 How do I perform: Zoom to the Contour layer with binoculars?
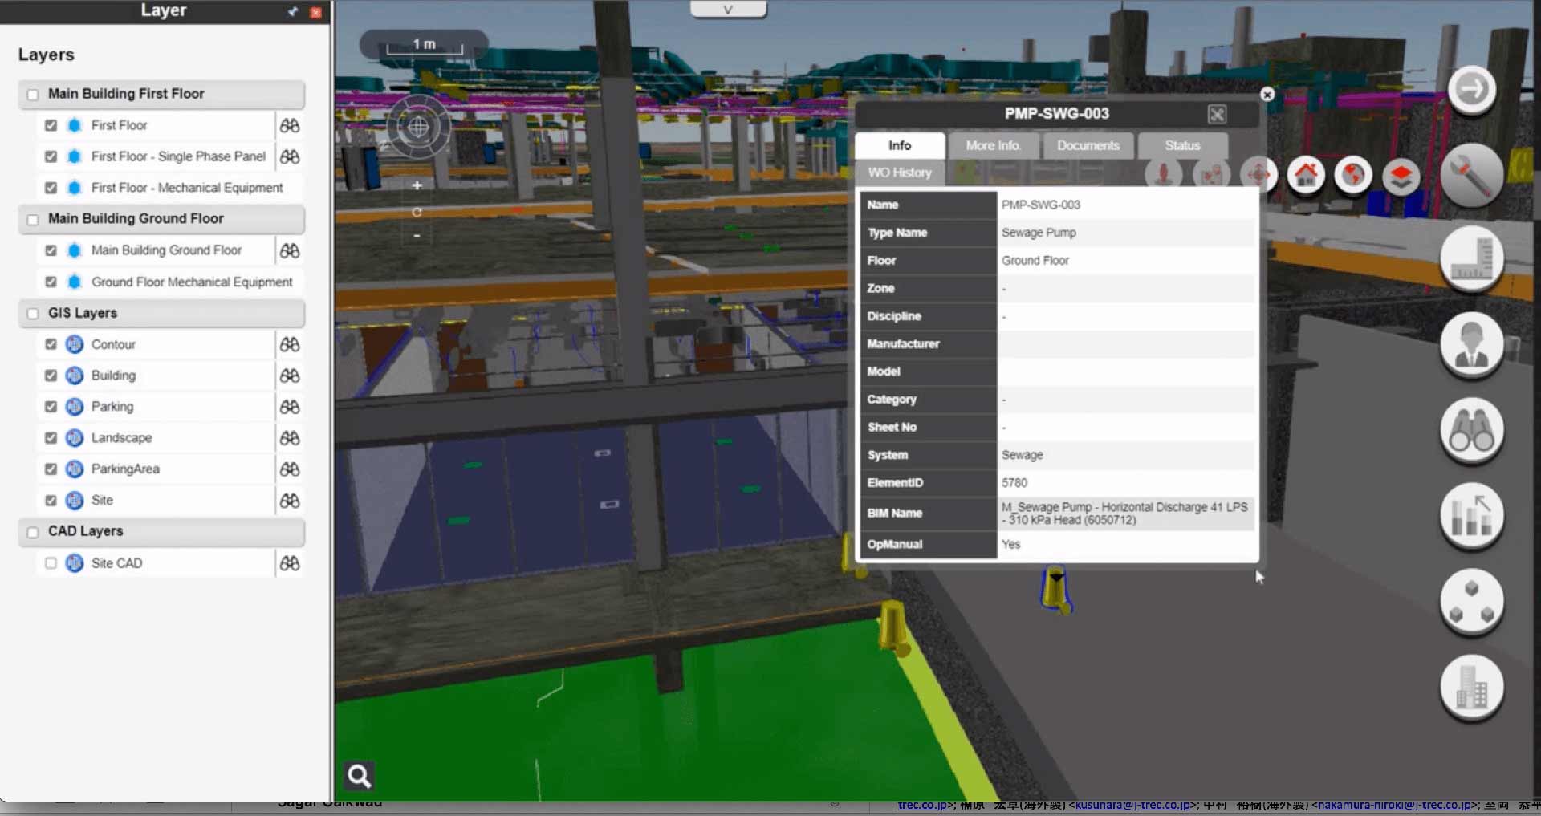(290, 344)
